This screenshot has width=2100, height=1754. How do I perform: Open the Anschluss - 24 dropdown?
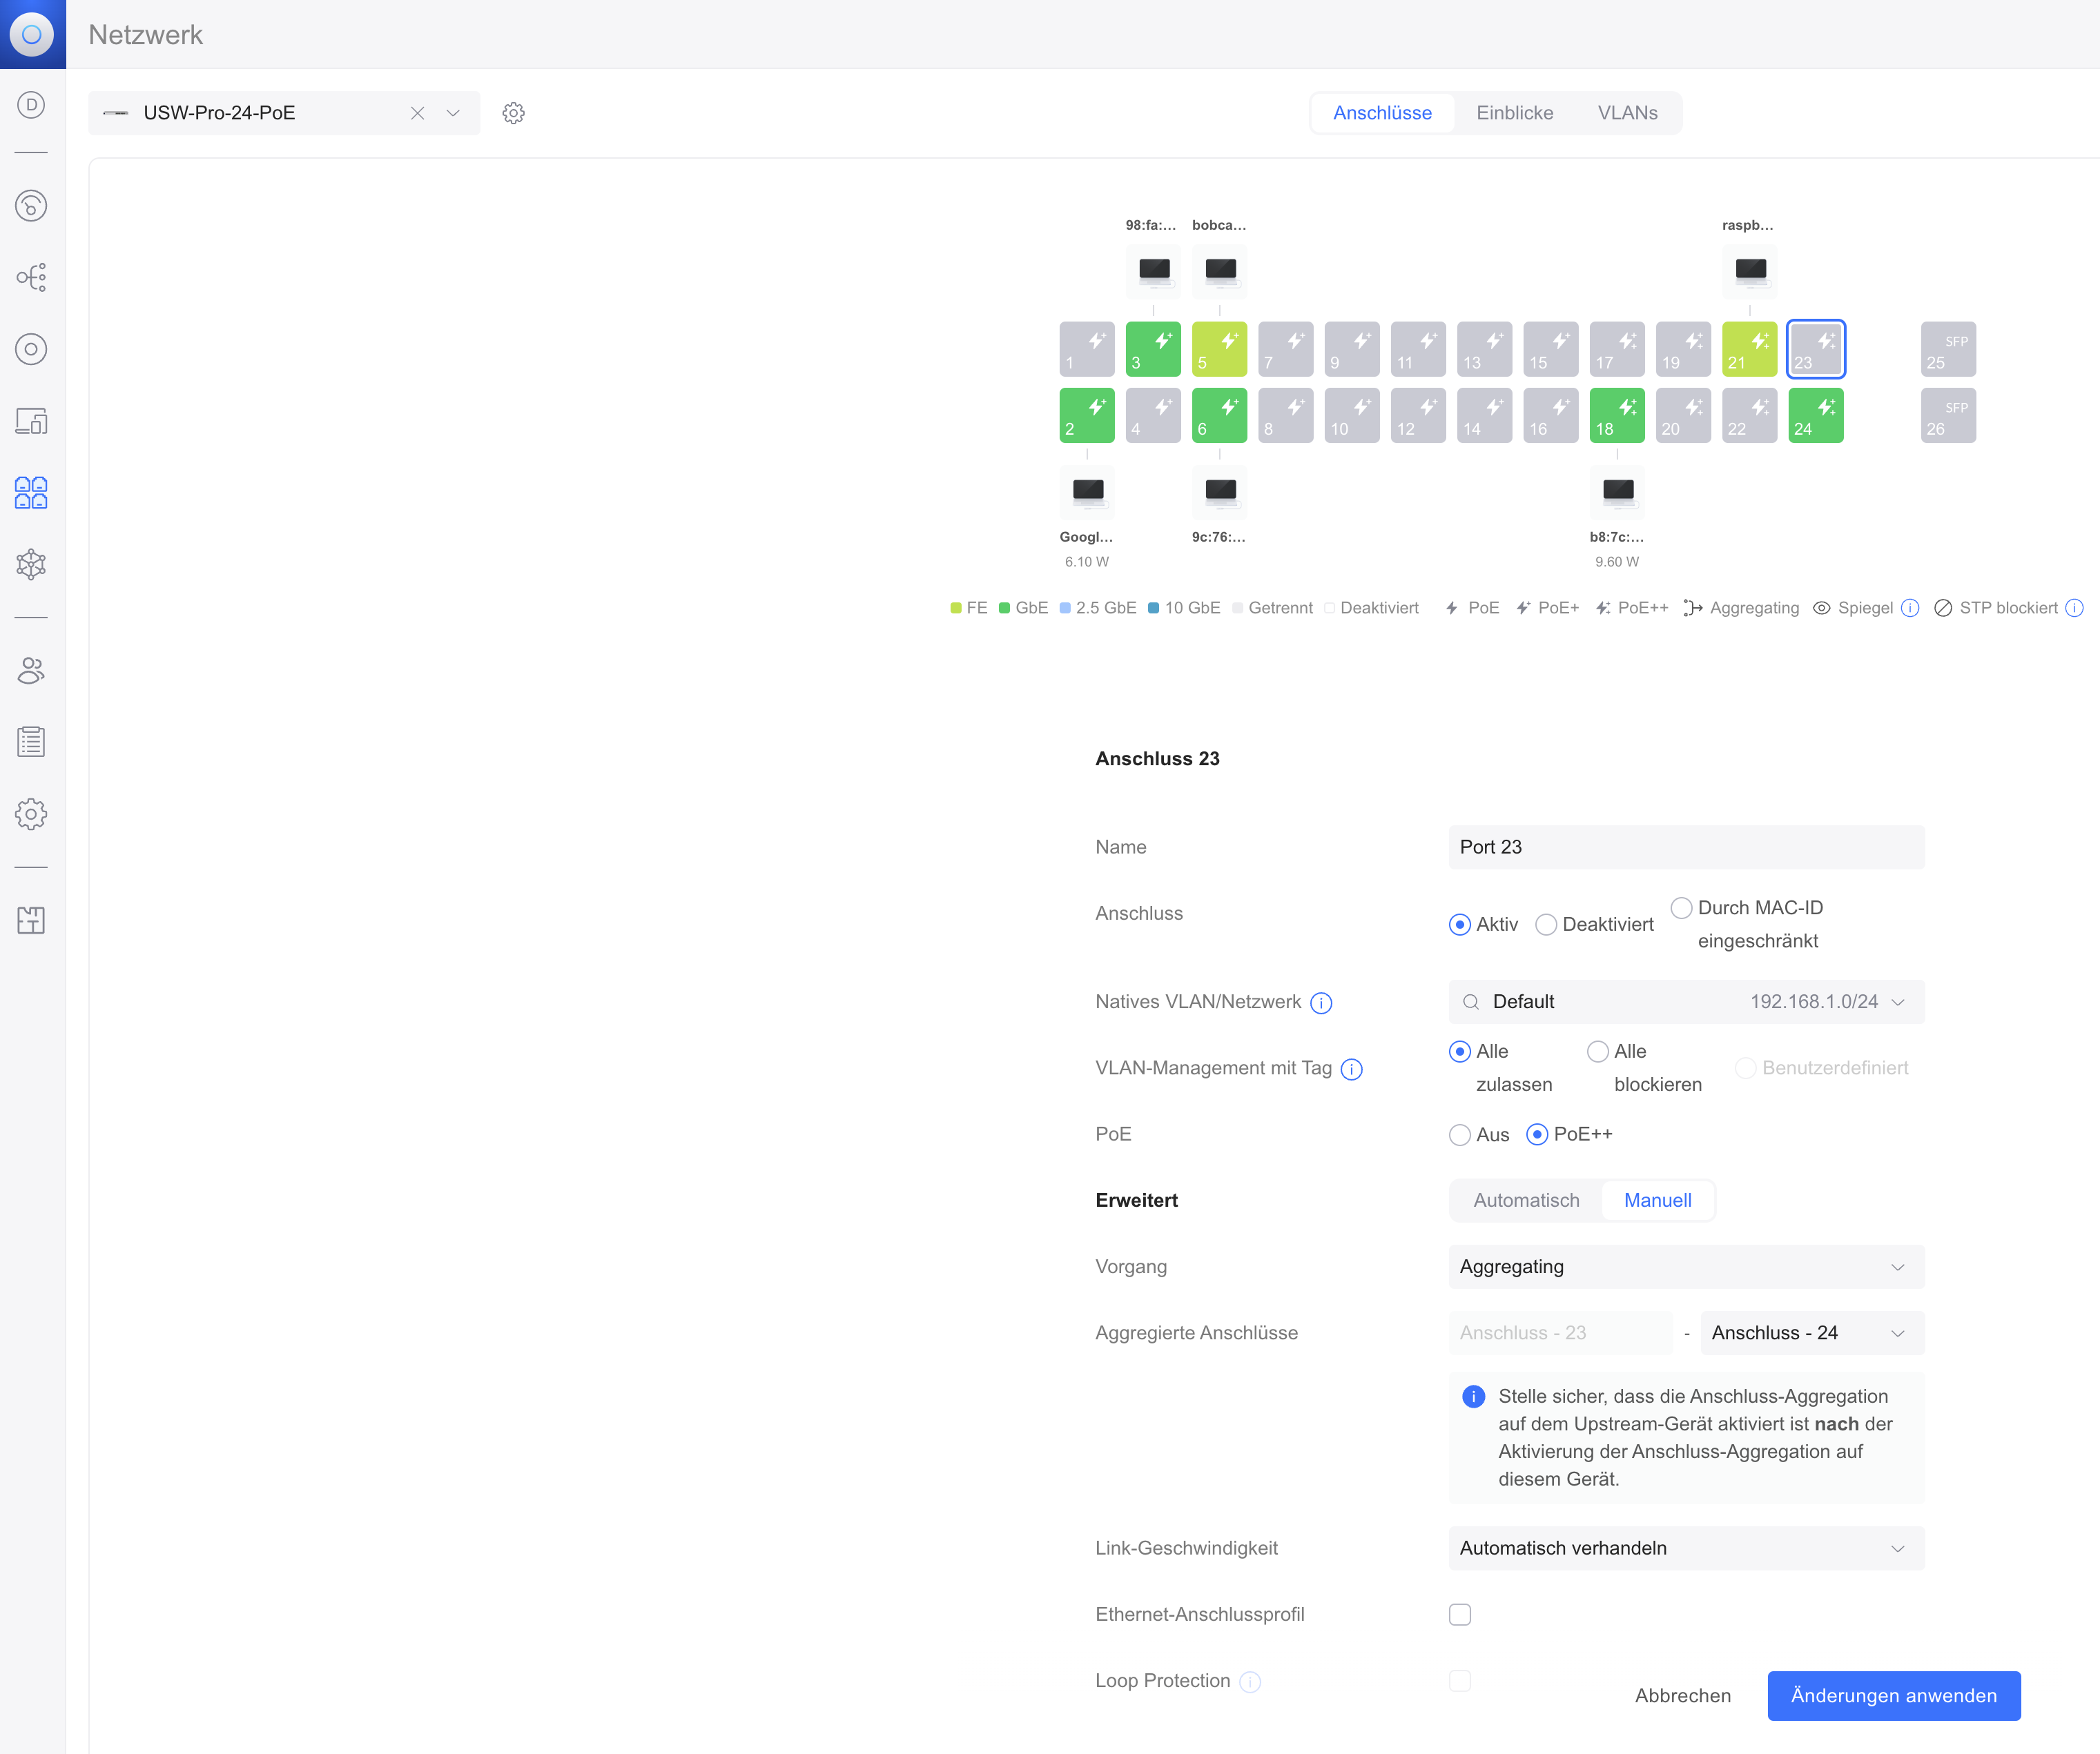(1812, 1332)
